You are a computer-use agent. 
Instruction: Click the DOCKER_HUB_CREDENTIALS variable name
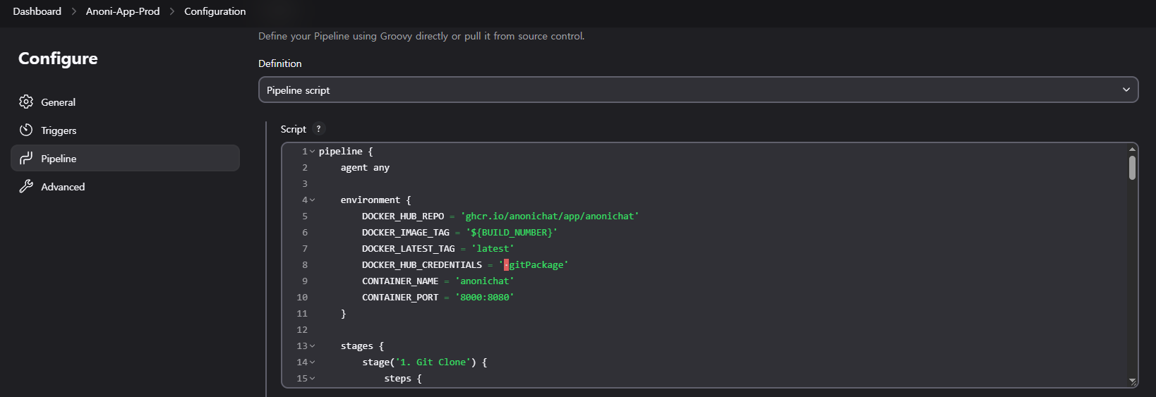pos(422,265)
